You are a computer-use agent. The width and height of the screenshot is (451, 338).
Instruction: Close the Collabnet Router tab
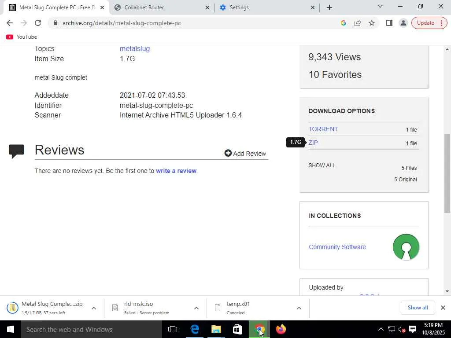207,7
